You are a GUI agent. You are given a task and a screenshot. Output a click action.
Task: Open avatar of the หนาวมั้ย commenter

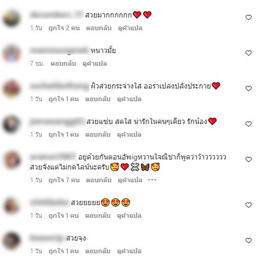(12, 54)
